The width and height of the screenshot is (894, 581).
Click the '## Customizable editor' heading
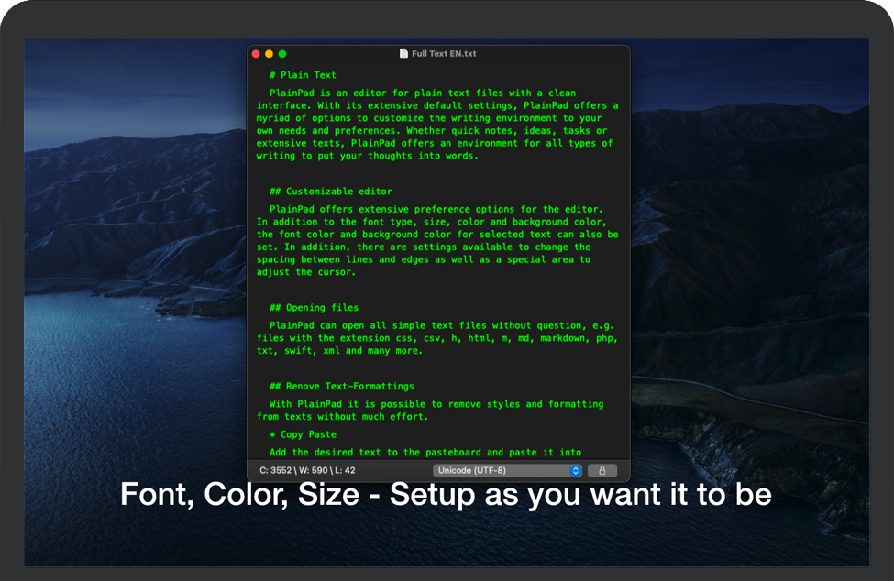pos(331,192)
